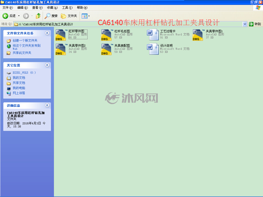Open the 收藏 (Favorites) menu
Screen dimensions: 263x197
click(52, 8)
